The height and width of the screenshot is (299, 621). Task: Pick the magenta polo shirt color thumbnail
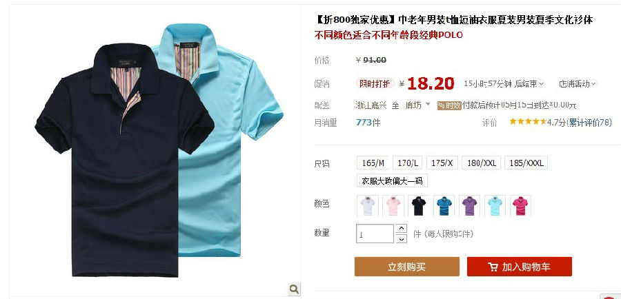click(520, 206)
